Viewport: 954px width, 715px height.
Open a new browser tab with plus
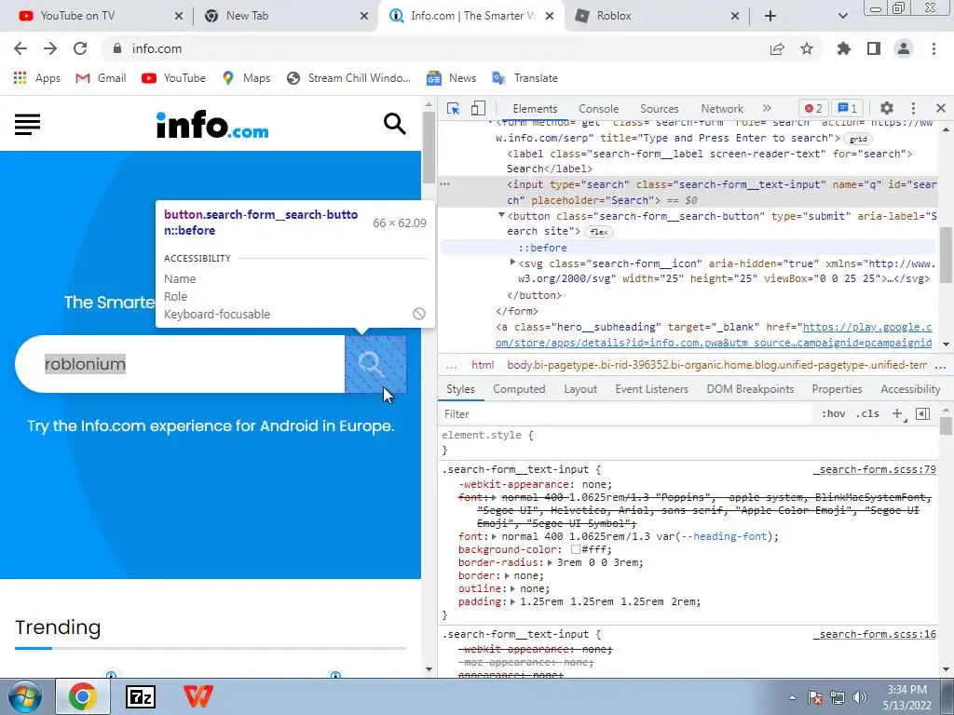click(x=770, y=16)
